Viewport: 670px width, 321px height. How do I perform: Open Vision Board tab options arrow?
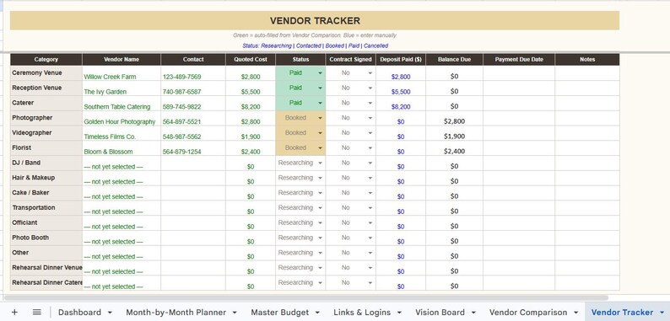pos(473,313)
